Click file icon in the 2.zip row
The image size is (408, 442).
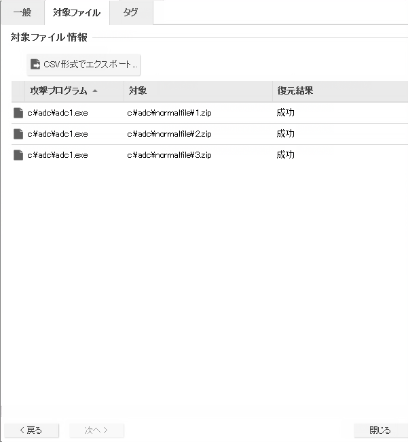coord(18,134)
